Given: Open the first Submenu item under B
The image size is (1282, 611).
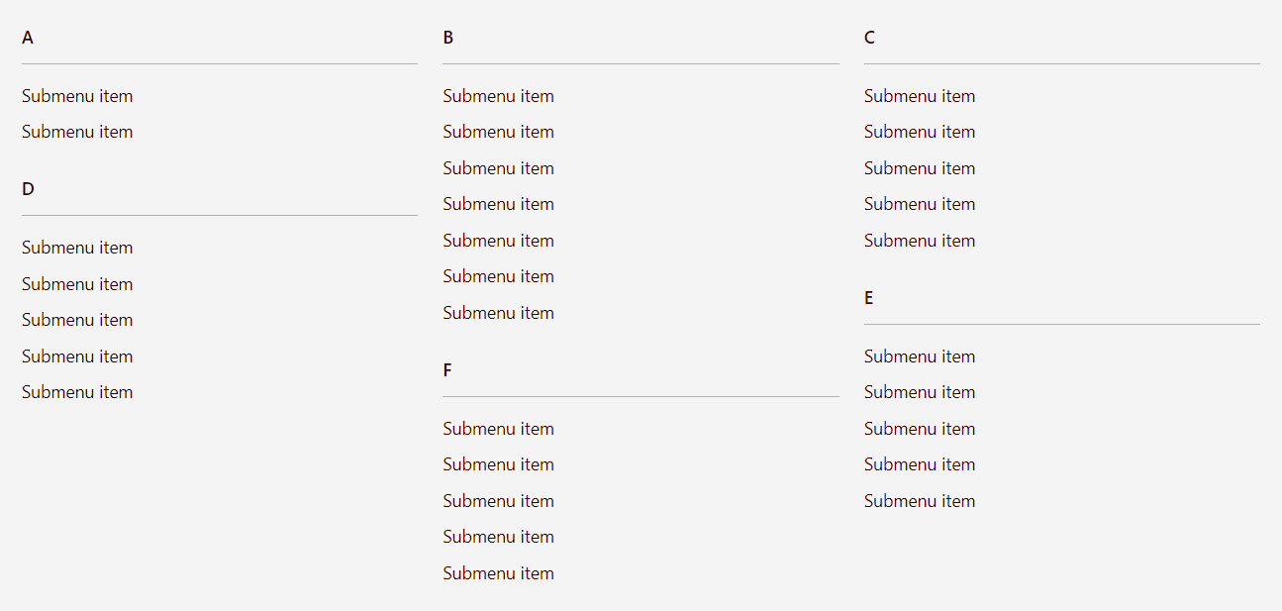Looking at the screenshot, I should (x=498, y=96).
